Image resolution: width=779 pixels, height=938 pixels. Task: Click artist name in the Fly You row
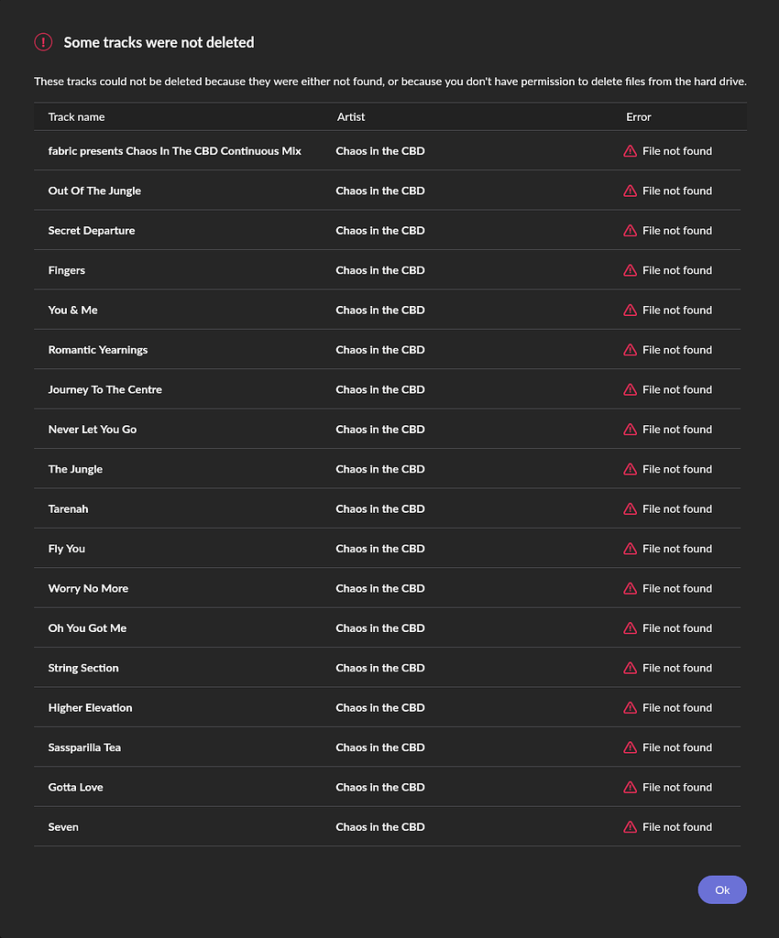tap(380, 549)
